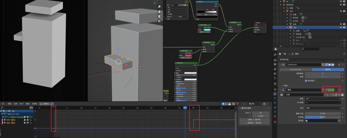
Task: Toggle Subdivision modifier on-cage triangle icon
Action: pos(323,65)
